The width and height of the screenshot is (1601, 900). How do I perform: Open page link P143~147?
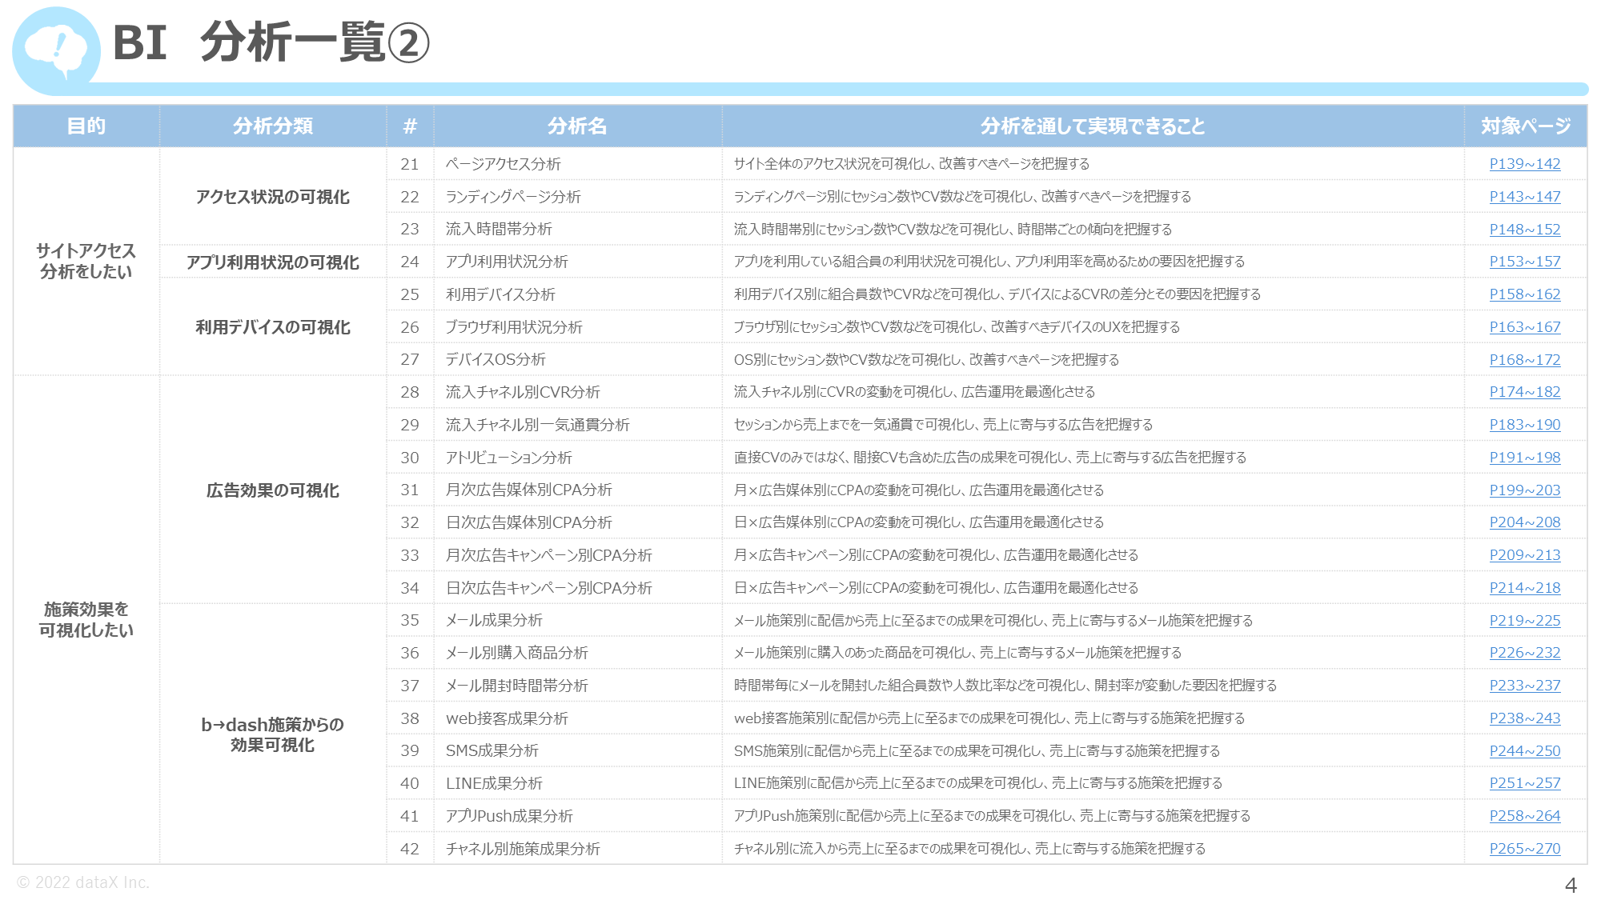point(1525,197)
